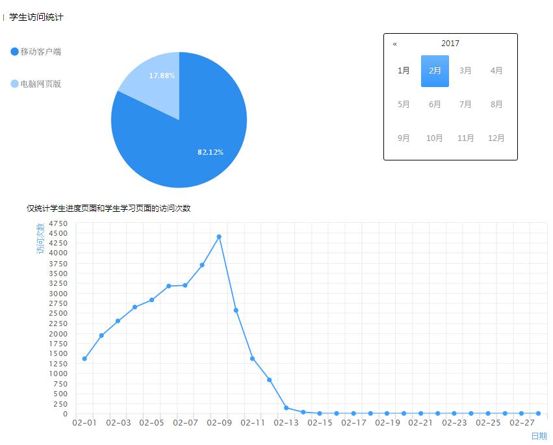Click the 访问次数 y-axis label
Viewport: 553px width, 445px height.
pyautogui.click(x=40, y=238)
